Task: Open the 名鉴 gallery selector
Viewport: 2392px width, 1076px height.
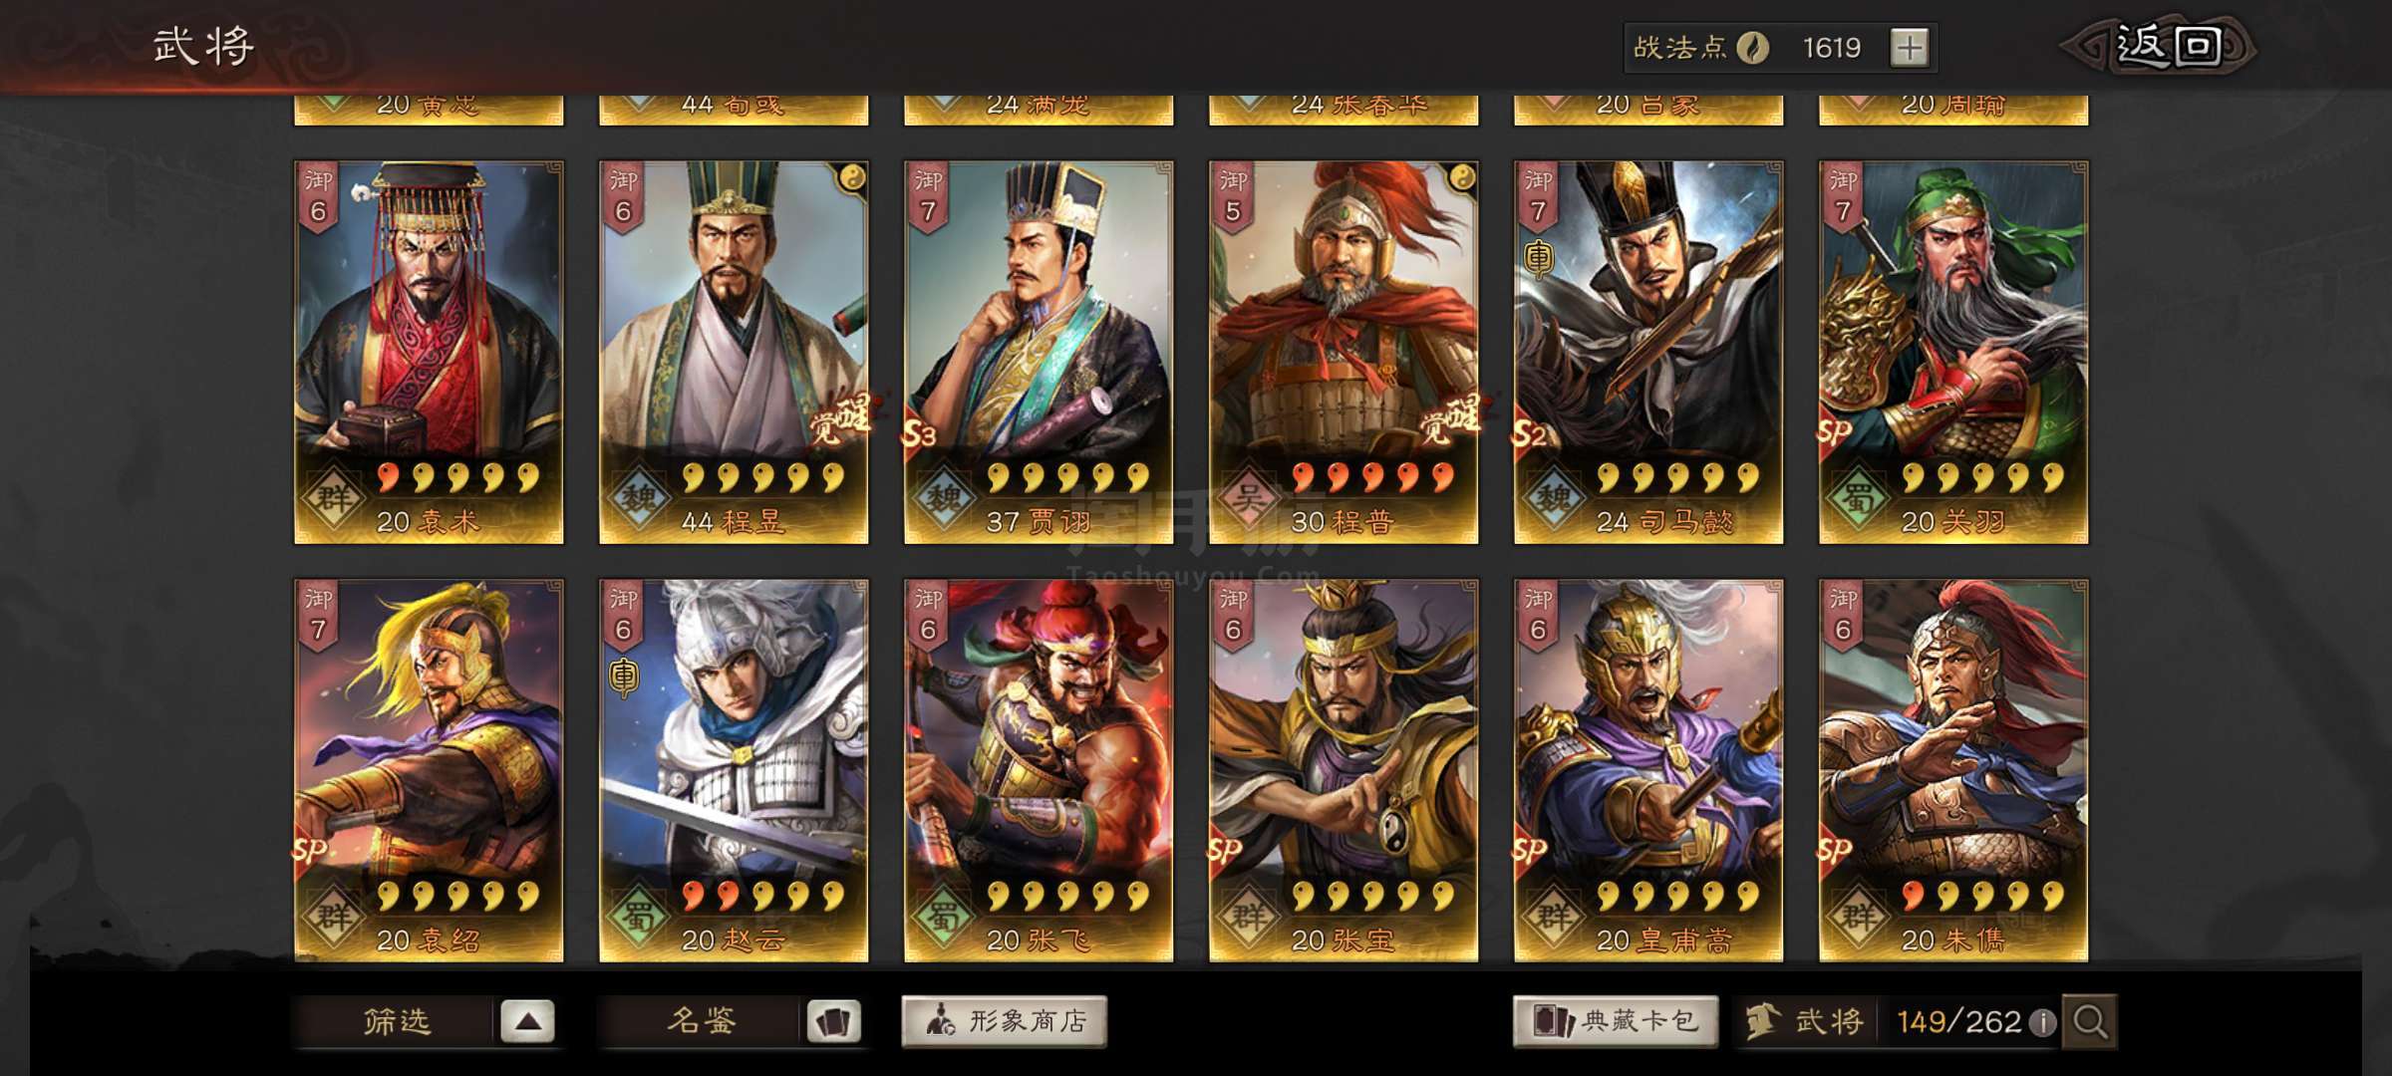Action: point(701,1021)
